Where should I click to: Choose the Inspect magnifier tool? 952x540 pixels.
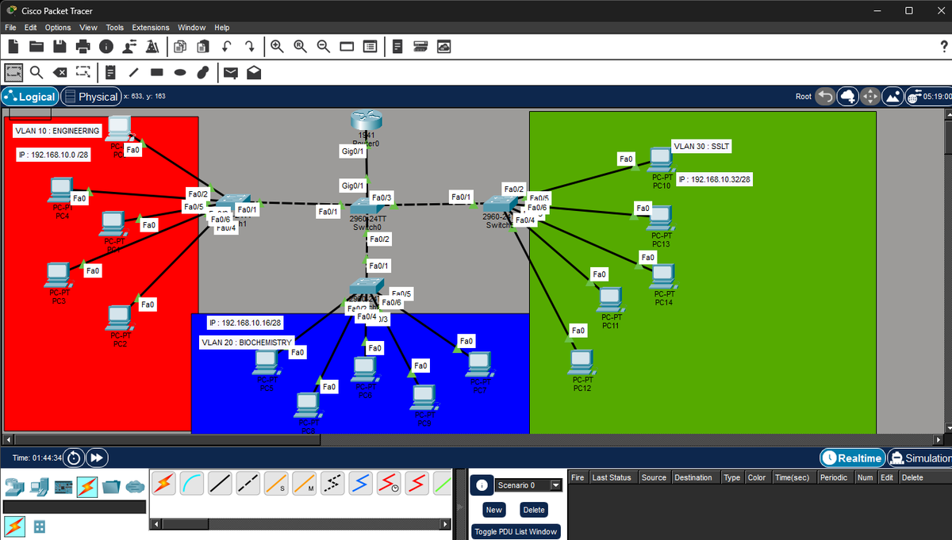point(36,73)
